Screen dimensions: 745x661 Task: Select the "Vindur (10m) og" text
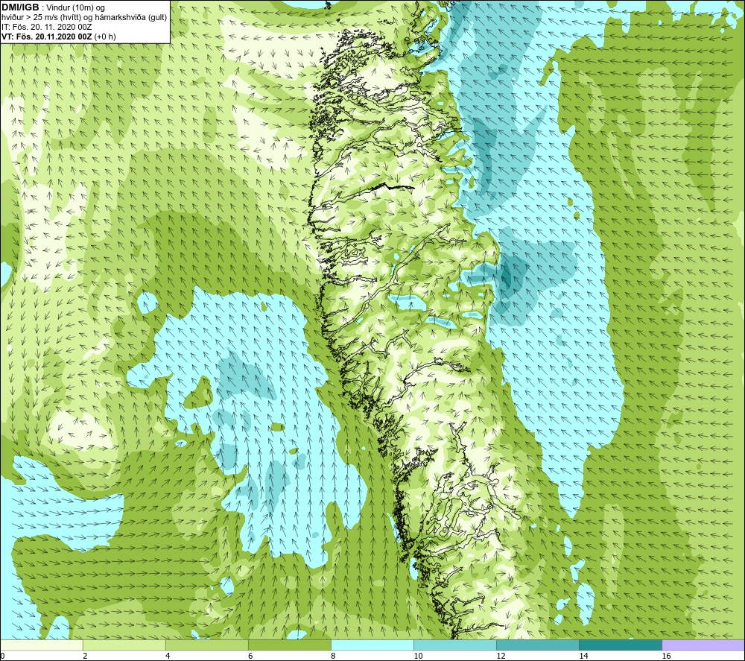click(x=77, y=8)
